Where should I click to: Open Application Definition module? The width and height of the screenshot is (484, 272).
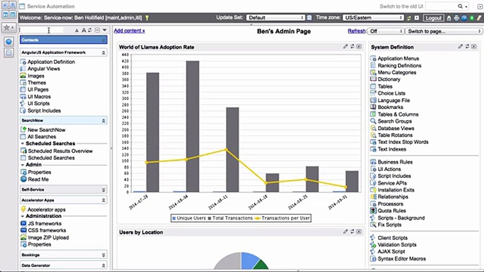pos(51,62)
